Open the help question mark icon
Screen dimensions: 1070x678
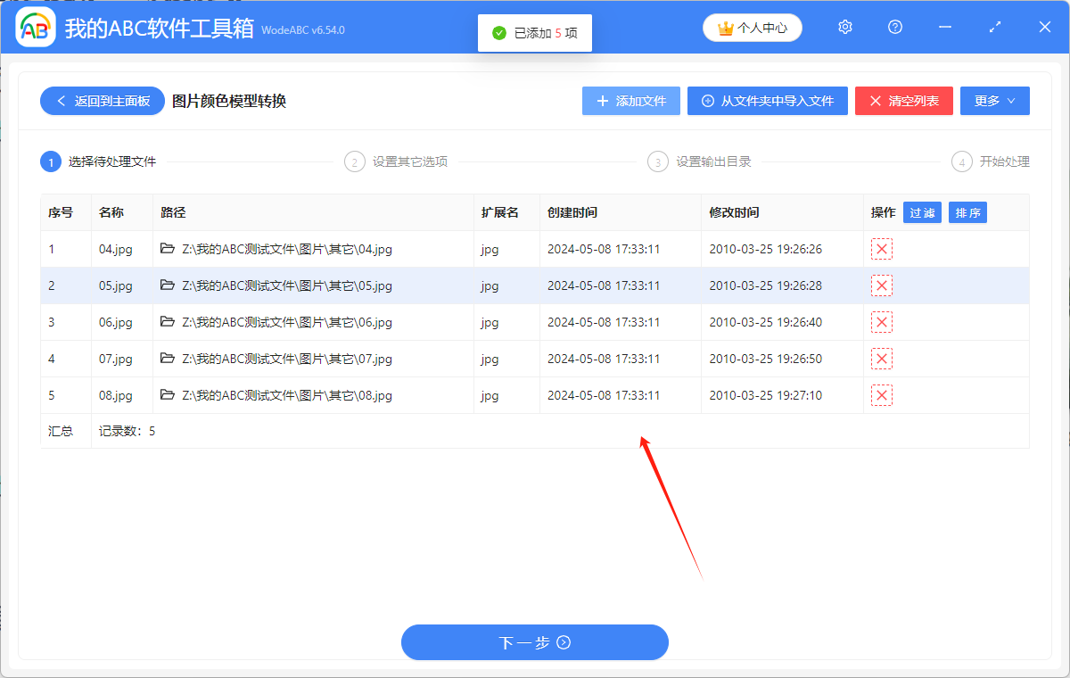pos(895,28)
